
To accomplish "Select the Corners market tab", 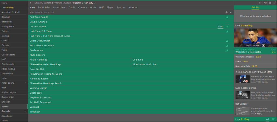I will (82, 8).
